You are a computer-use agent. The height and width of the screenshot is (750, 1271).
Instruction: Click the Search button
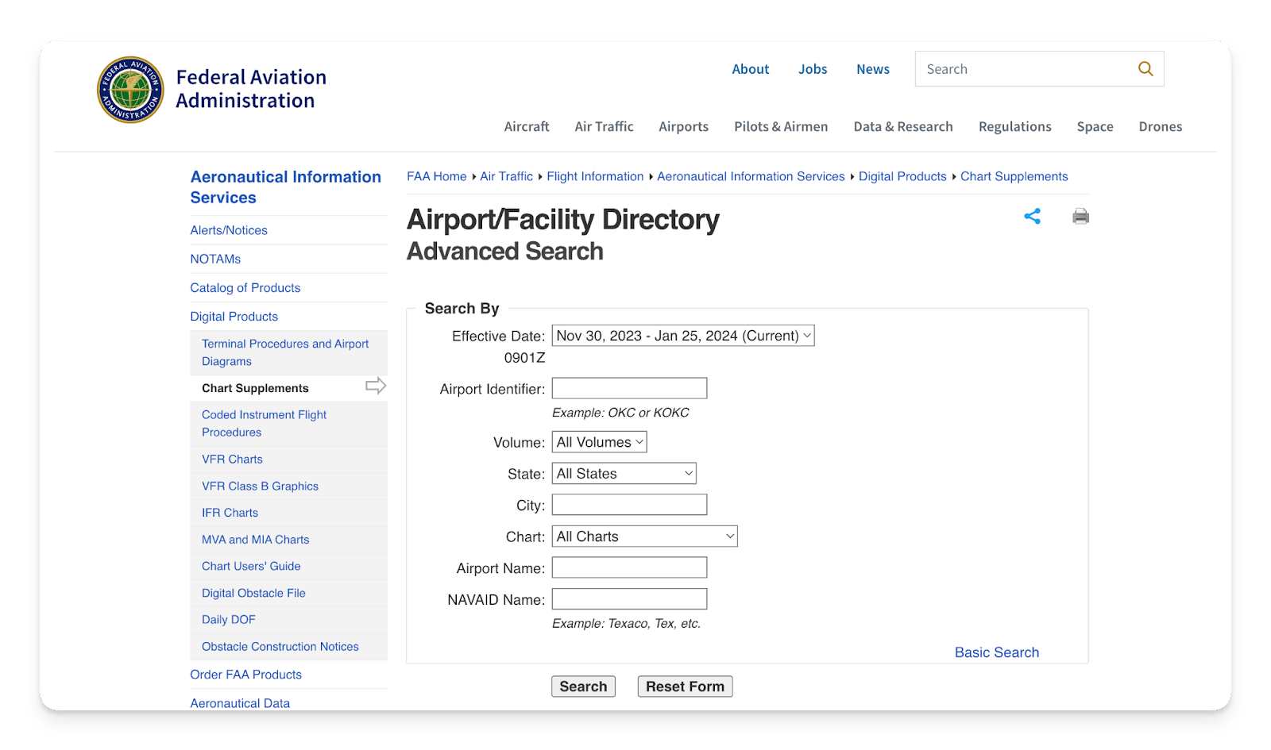[x=583, y=687]
